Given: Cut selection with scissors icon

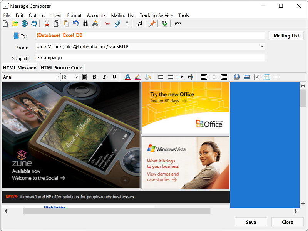Looking at the screenshot, I should (x=47, y=23).
